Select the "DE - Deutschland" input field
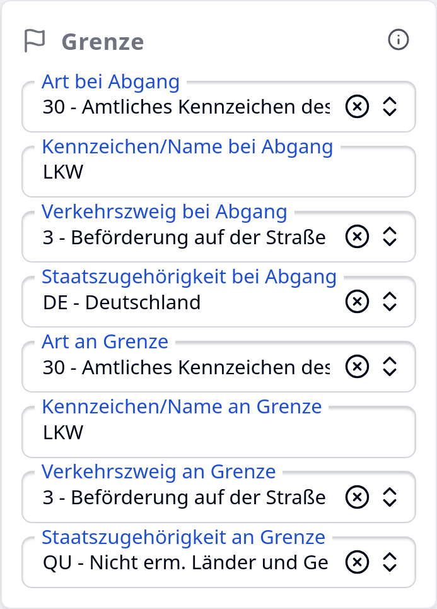 [158, 302]
